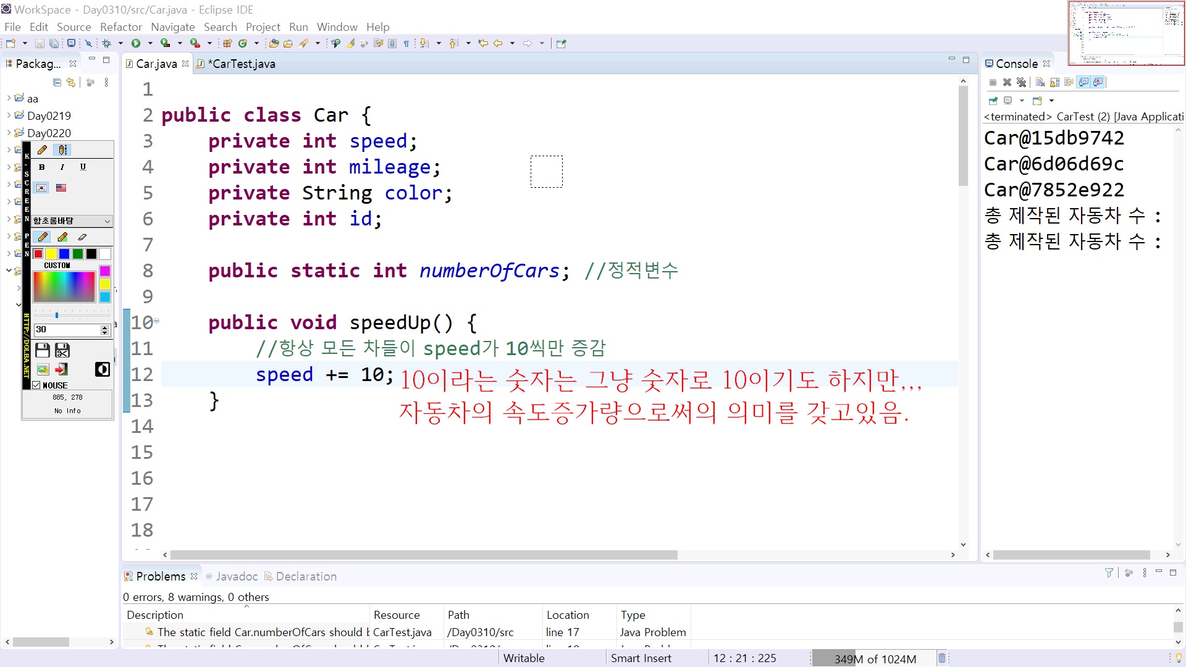
Task: Select the highlighter pen tool
Action: (62, 237)
